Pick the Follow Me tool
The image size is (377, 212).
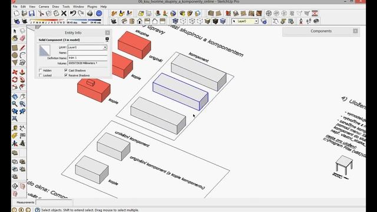tap(22, 79)
